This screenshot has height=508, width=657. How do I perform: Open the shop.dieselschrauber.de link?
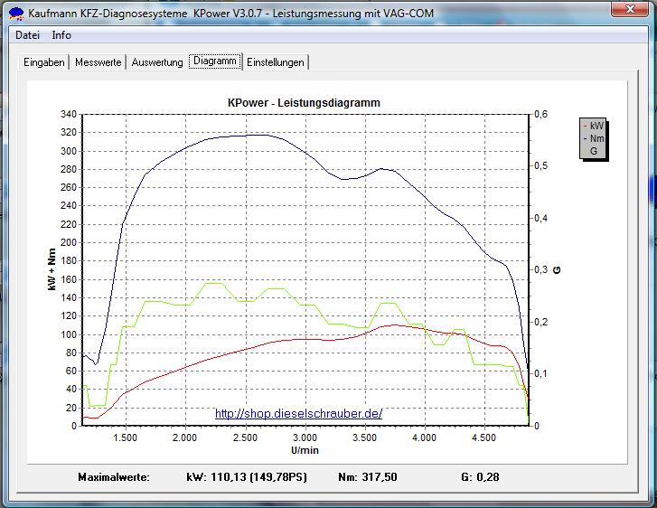(x=298, y=414)
